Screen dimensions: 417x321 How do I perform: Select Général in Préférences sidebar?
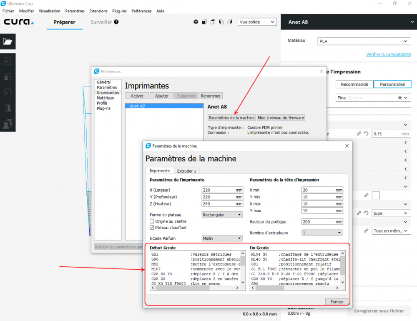(x=104, y=82)
